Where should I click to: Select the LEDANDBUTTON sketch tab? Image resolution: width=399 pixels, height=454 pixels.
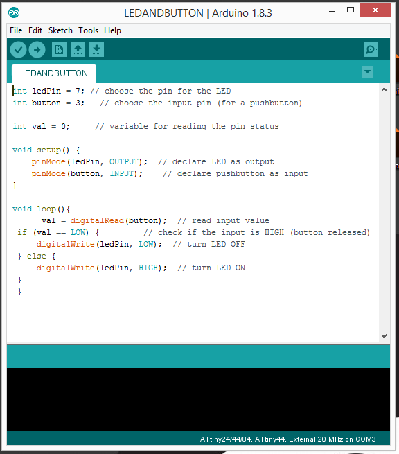pyautogui.click(x=54, y=73)
